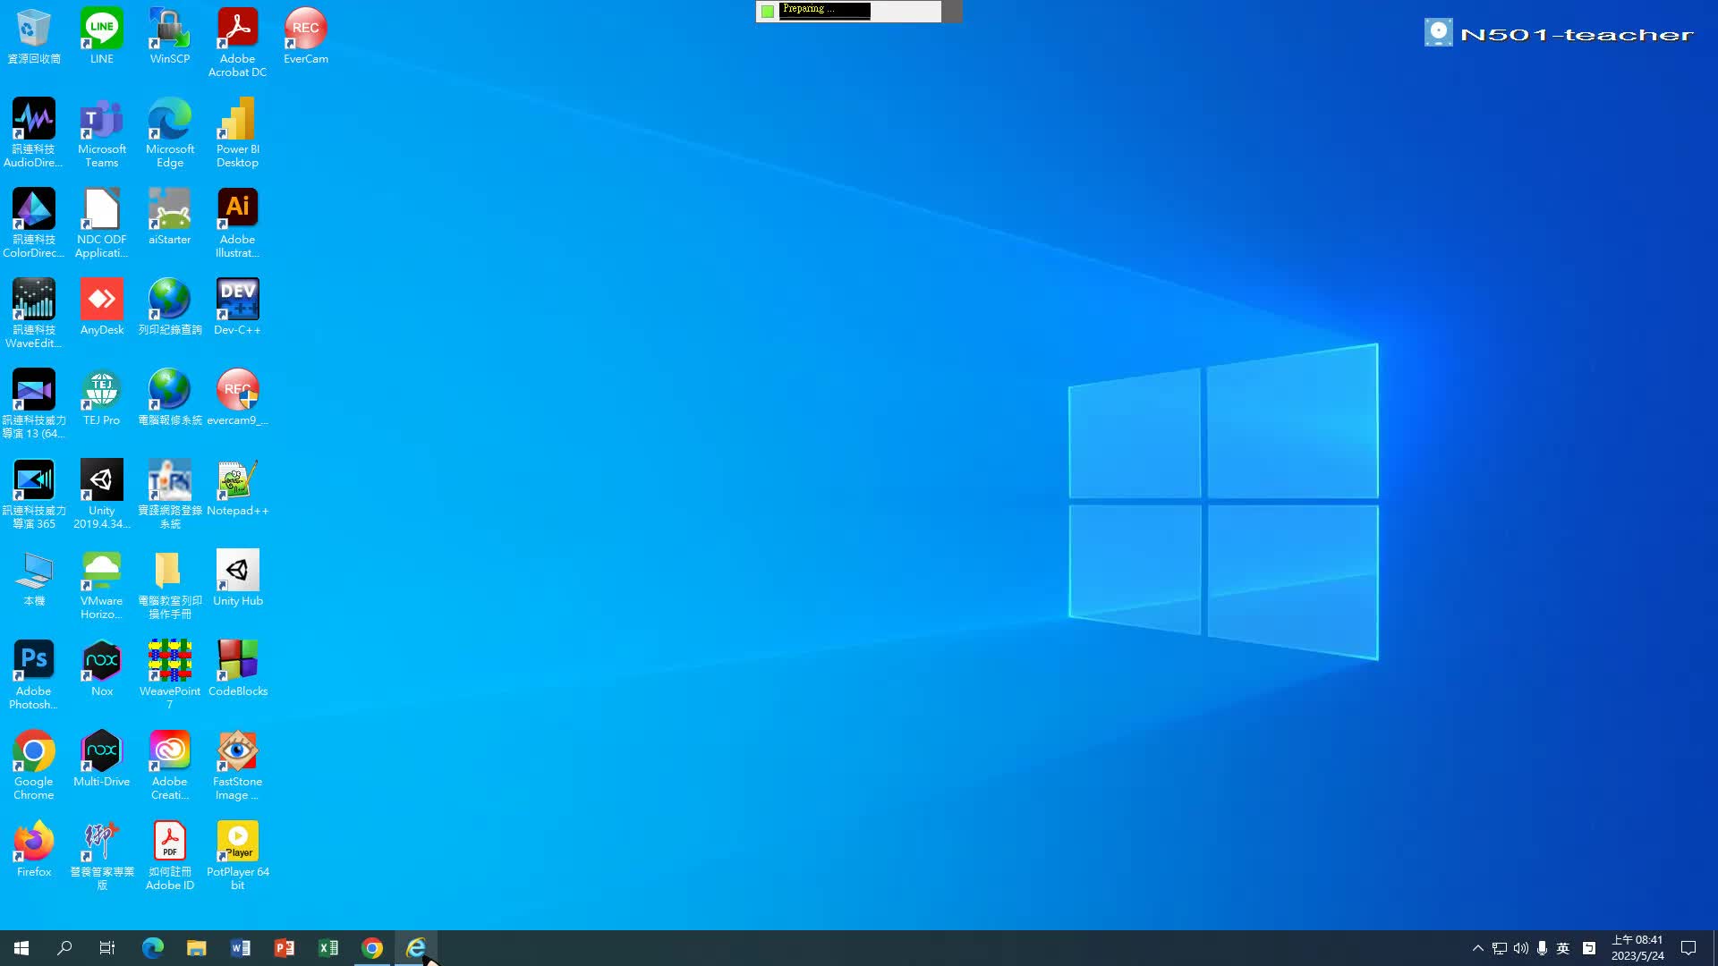Select Adobe Creative Cloud desktop shortcut
Viewport: 1718px width, 966px height.
[170, 766]
